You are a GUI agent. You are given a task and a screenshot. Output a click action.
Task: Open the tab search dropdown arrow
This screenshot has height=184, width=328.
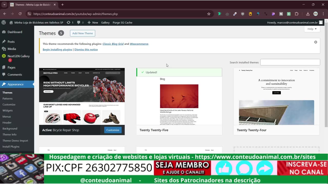4,5
